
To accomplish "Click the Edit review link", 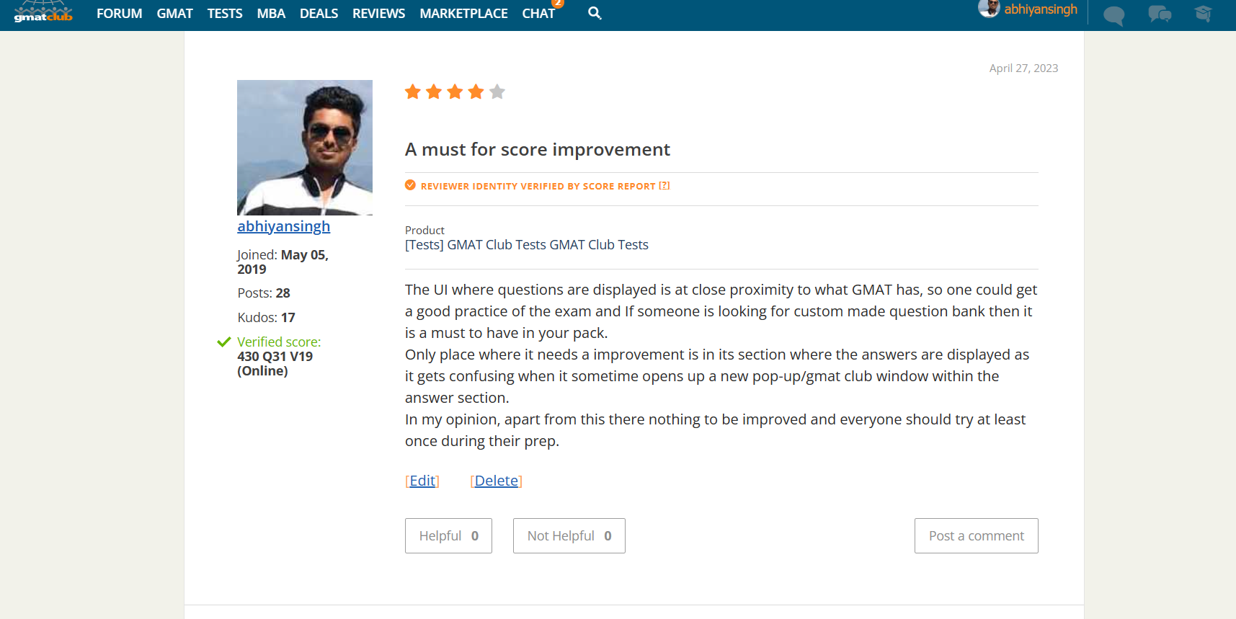I will pos(422,481).
